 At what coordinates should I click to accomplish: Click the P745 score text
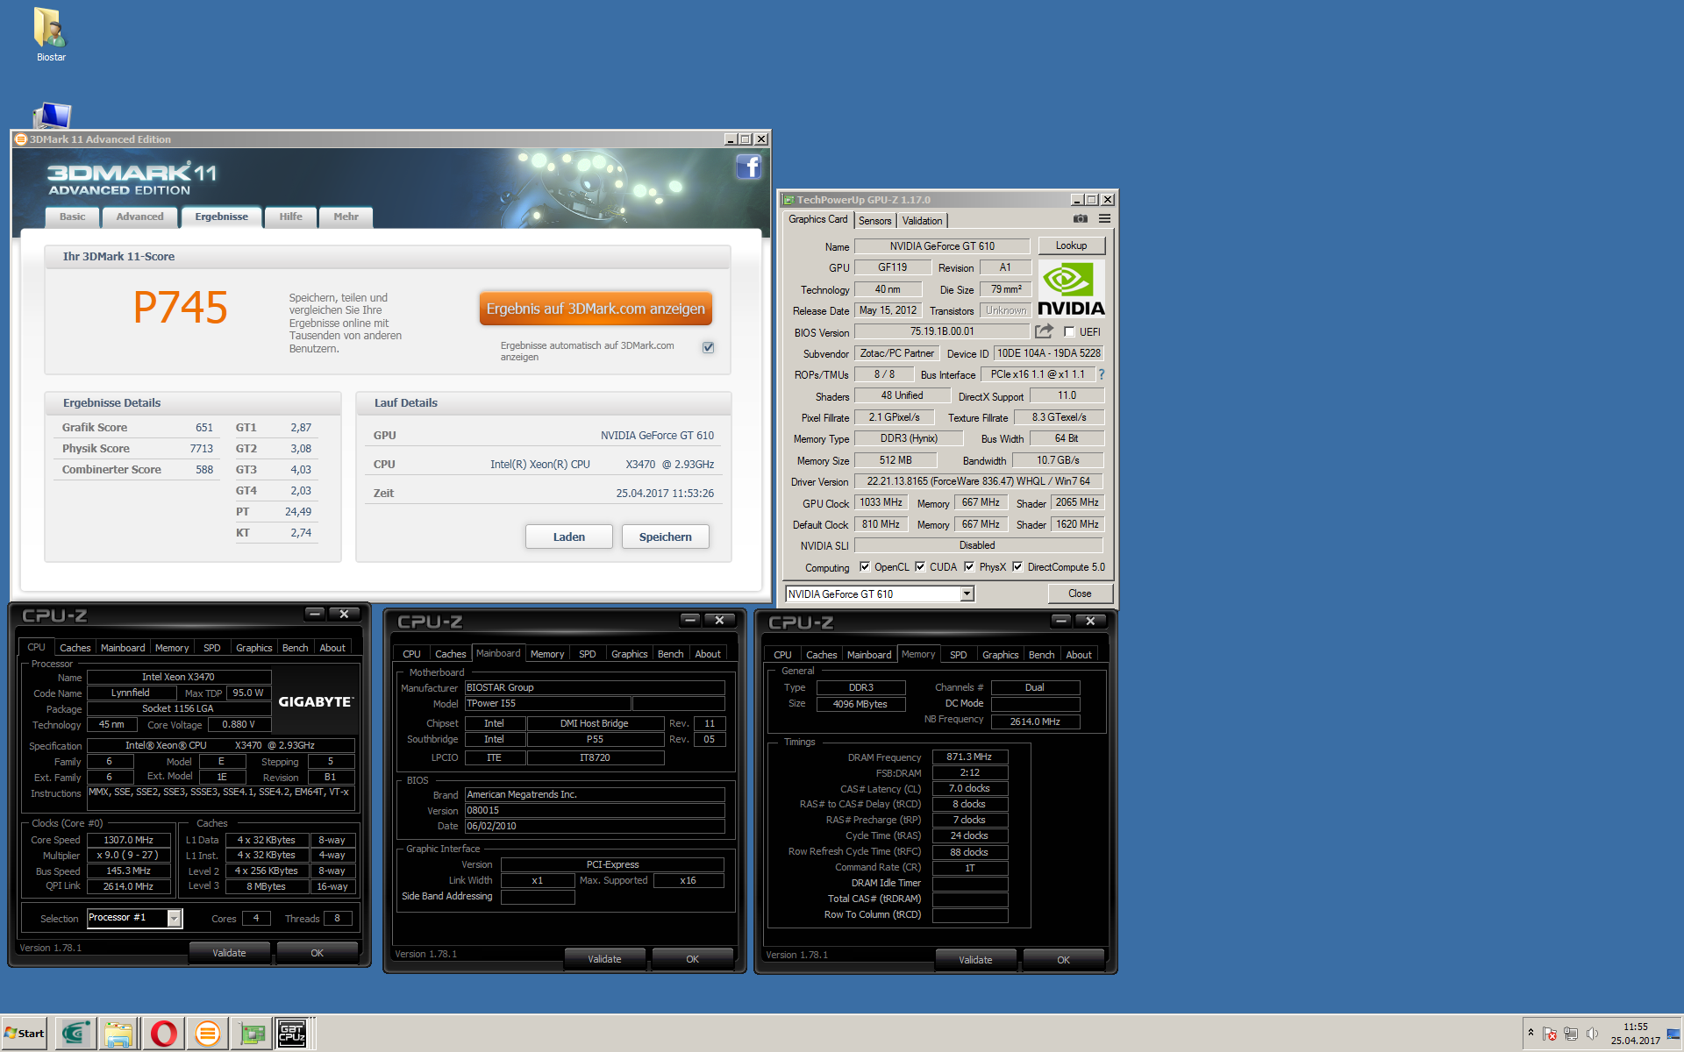point(180,307)
